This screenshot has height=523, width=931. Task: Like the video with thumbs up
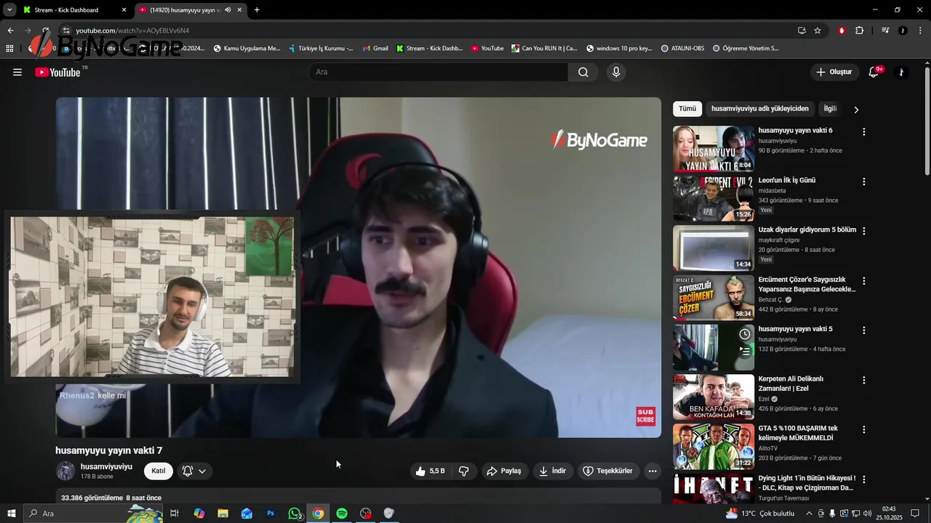pos(429,471)
